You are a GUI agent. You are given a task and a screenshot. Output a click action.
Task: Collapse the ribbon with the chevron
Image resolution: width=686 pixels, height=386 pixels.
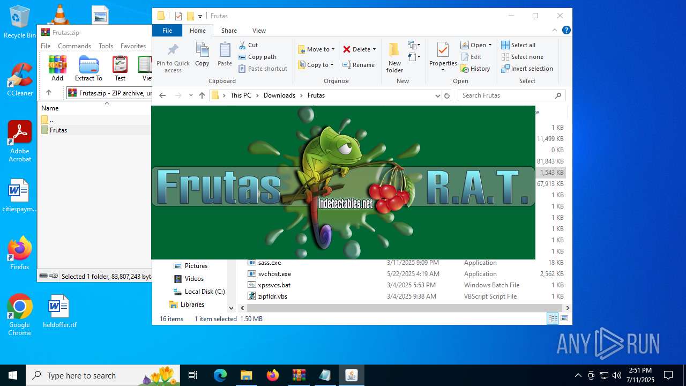tap(555, 31)
